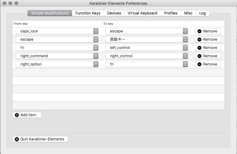Open the Misc tab

coord(188,13)
